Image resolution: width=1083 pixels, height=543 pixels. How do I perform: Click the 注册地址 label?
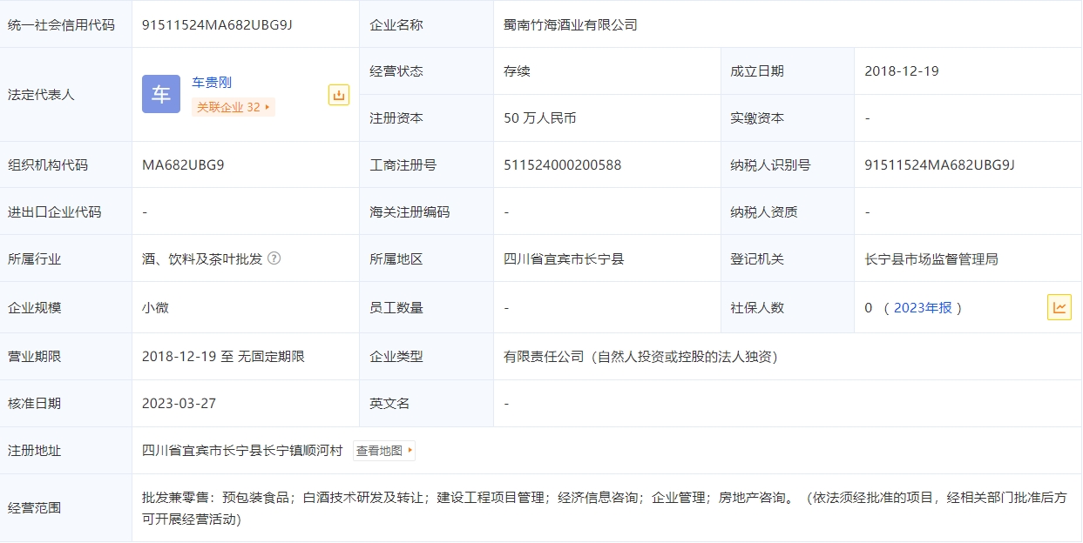[x=35, y=451]
